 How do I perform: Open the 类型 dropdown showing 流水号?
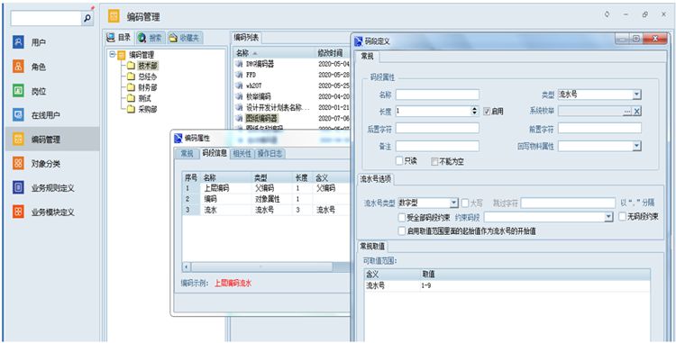637,95
